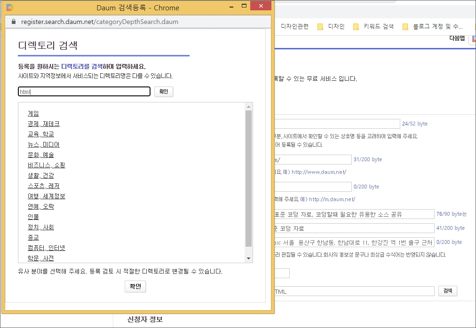476x328 pixels.
Task: Select the 컴퓨터, 인터넷 directory link
Action: tap(47, 248)
